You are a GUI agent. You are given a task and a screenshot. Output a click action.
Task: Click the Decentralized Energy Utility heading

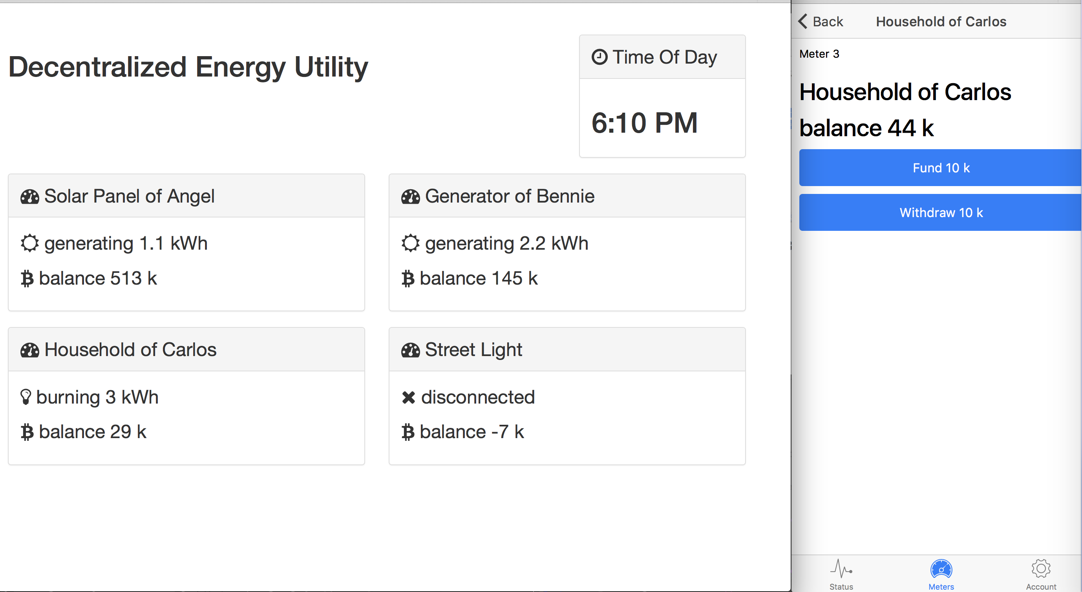pos(188,67)
